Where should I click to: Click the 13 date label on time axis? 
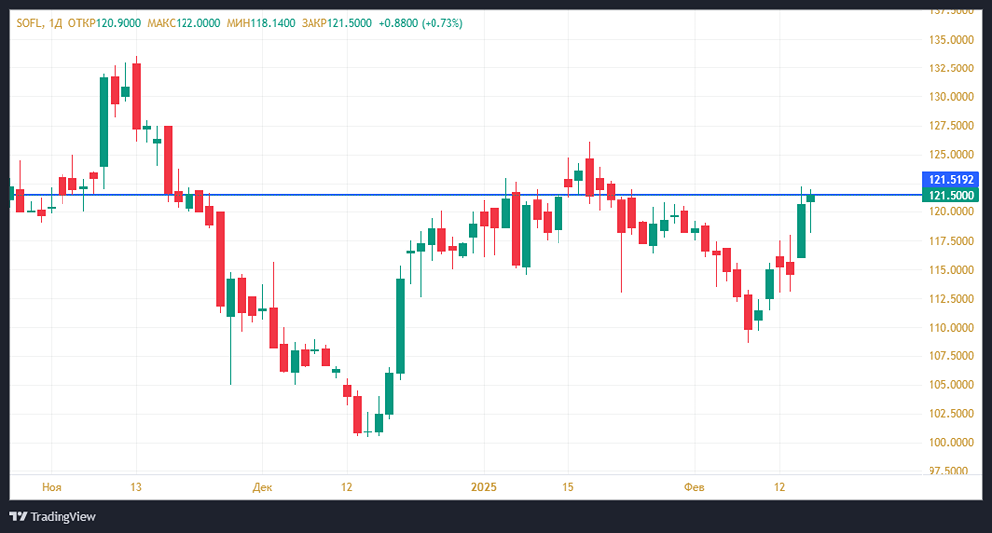tap(135, 487)
